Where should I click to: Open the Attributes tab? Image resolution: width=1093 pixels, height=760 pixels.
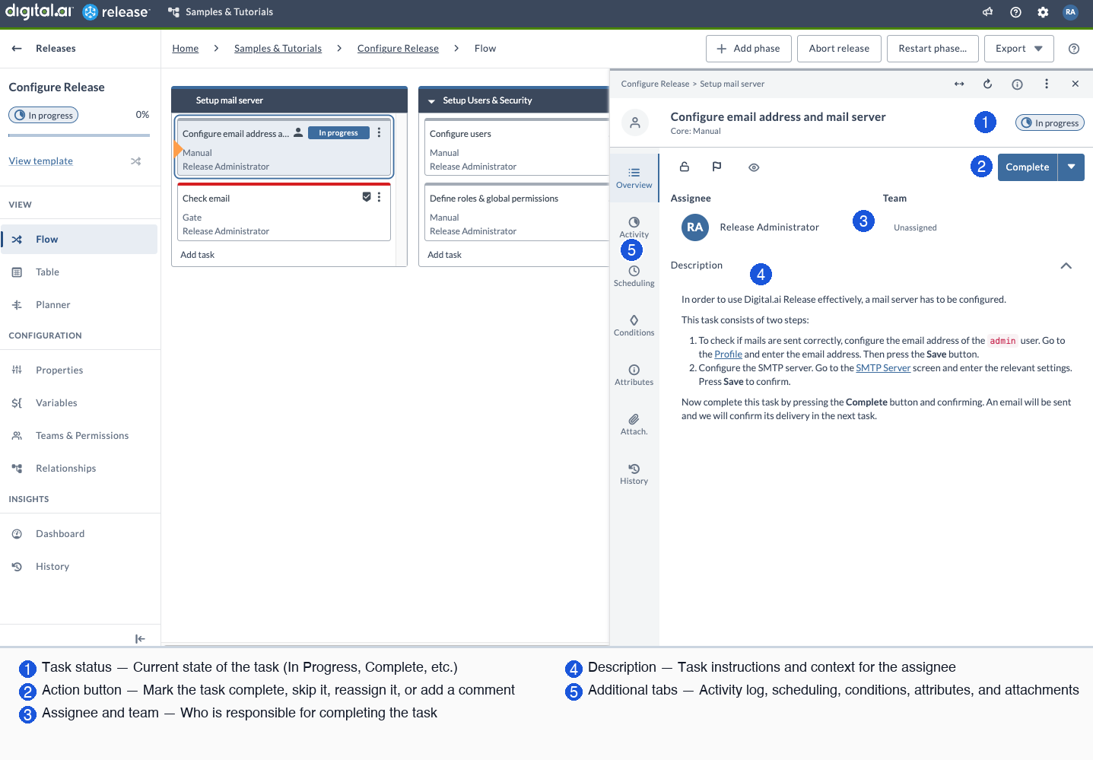634,375
